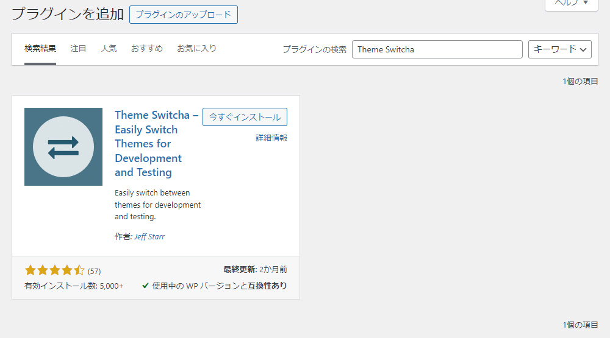The image size is (610, 338).
Task: Click the green compatibility checkmark icon
Action: [x=145, y=286]
